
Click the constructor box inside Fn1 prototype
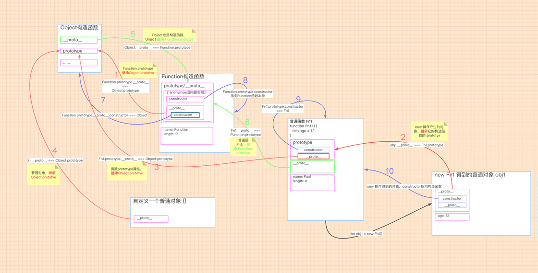coord(313,150)
